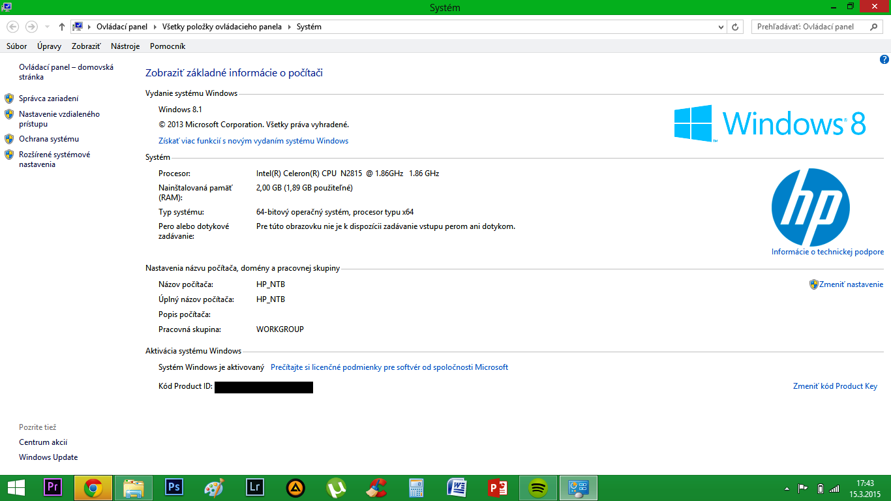Image resolution: width=891 pixels, height=501 pixels.
Task: Open recent locations dropdown arrow
Action: 47,27
